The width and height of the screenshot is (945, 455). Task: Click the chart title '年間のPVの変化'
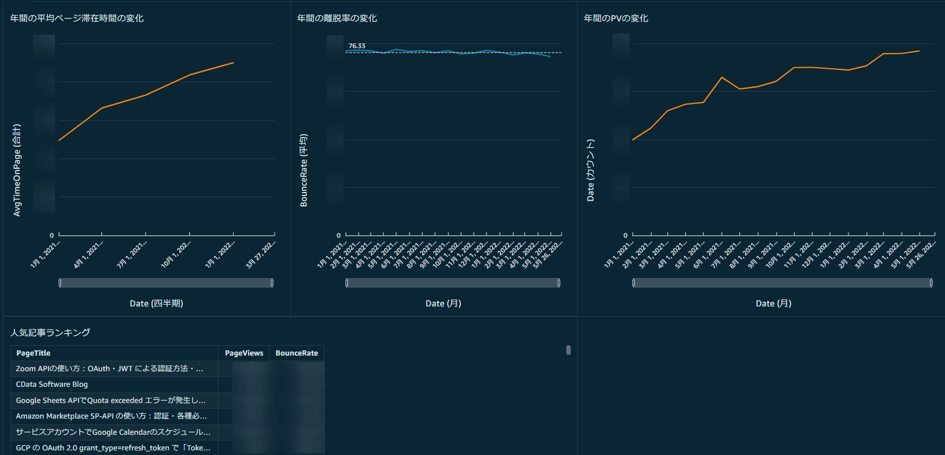click(x=616, y=19)
